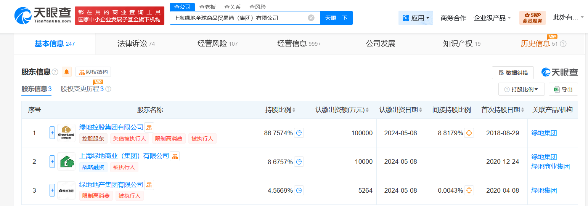Screen dimensions: 588x206
Task: Open the 公司发展 tab
Action: (x=381, y=44)
